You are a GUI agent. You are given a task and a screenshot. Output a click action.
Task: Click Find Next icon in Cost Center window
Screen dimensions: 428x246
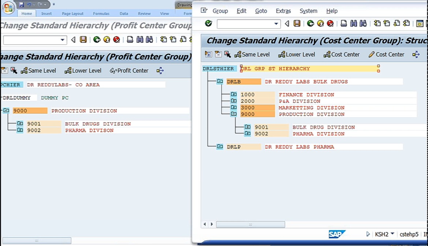(x=363, y=23)
